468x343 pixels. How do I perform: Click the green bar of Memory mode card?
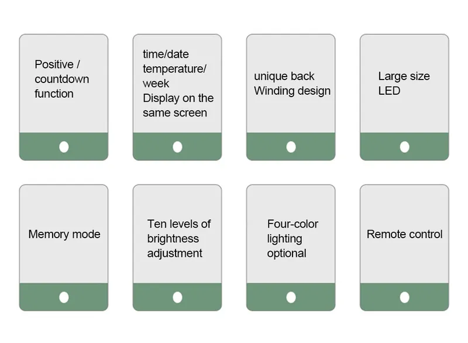[x=64, y=297]
